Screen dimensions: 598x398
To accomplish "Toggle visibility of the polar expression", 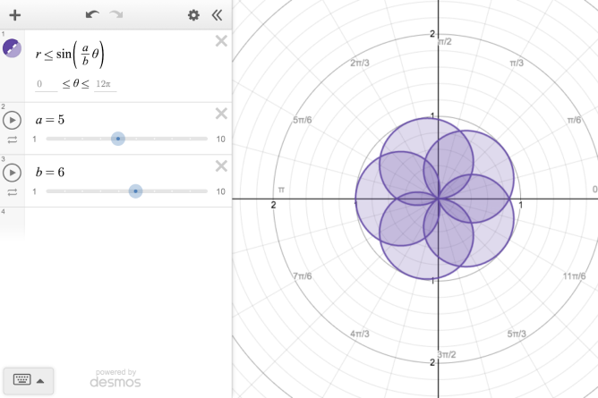I will (13, 48).
